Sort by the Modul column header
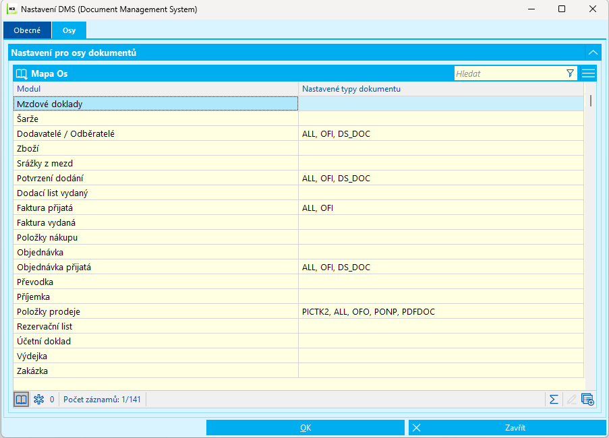Image resolution: width=609 pixels, height=438 pixels. click(156, 89)
